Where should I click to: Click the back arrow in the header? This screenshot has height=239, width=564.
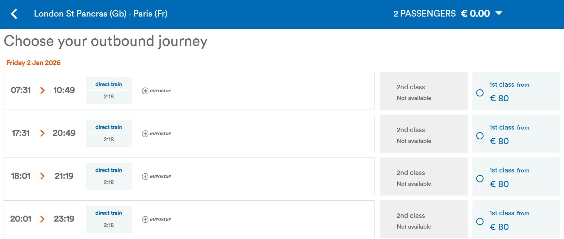pyautogui.click(x=14, y=14)
